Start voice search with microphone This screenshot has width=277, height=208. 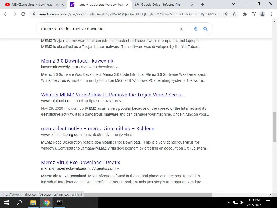[196, 29]
